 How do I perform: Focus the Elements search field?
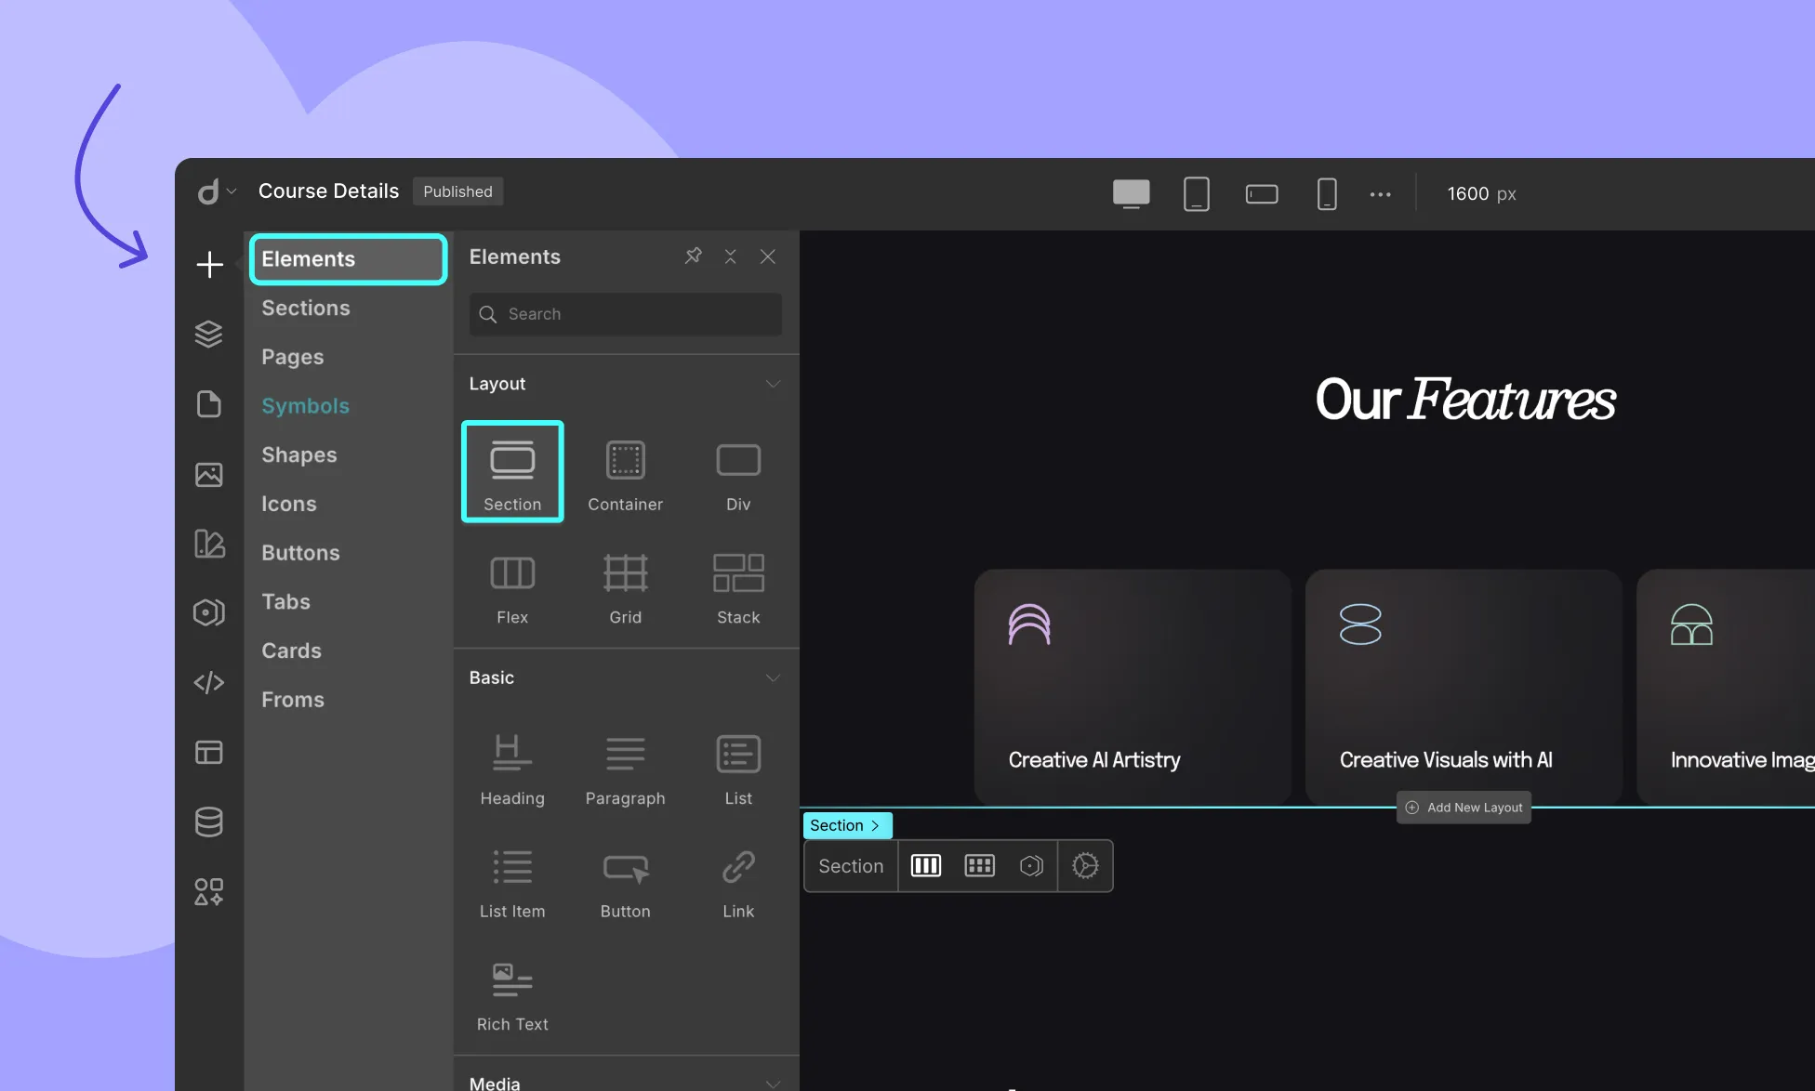click(x=626, y=314)
